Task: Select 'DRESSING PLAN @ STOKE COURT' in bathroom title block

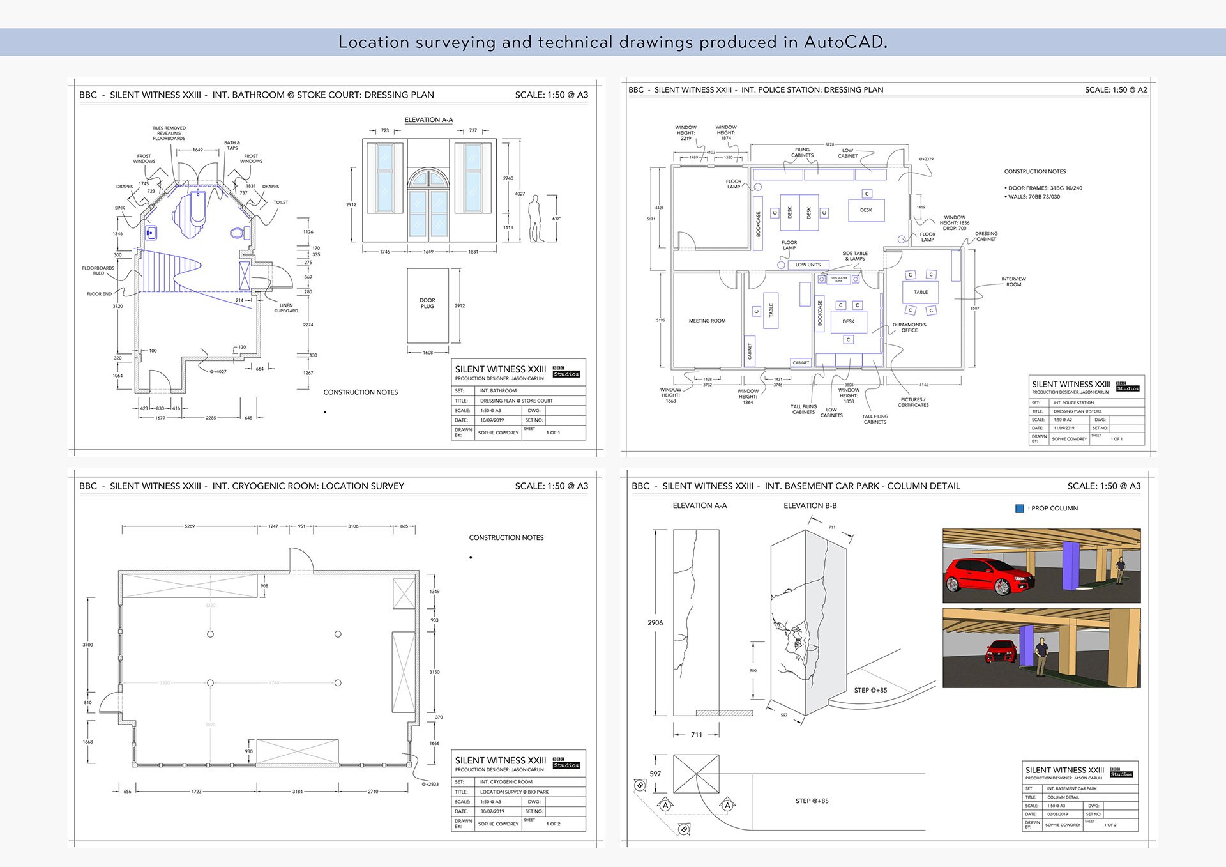Action: [x=517, y=401]
